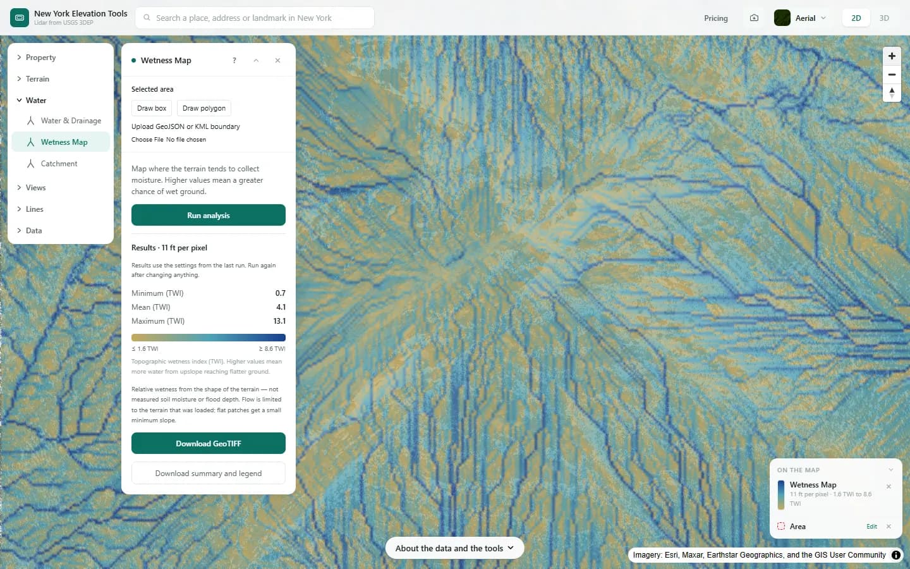Download the GeoTIFF result

coord(209,443)
